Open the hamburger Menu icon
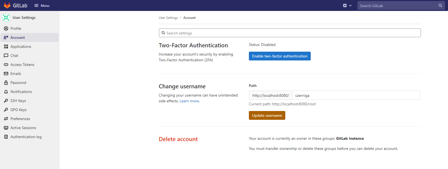This screenshot has width=448, height=169. coord(36,5)
